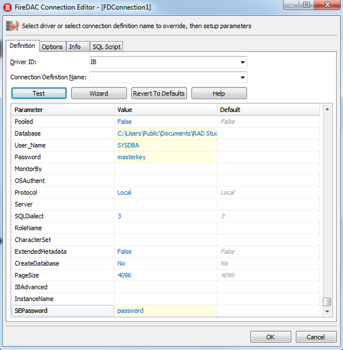Open Help for the connection editor
Image resolution: width=343 pixels, height=350 pixels.
point(219,93)
